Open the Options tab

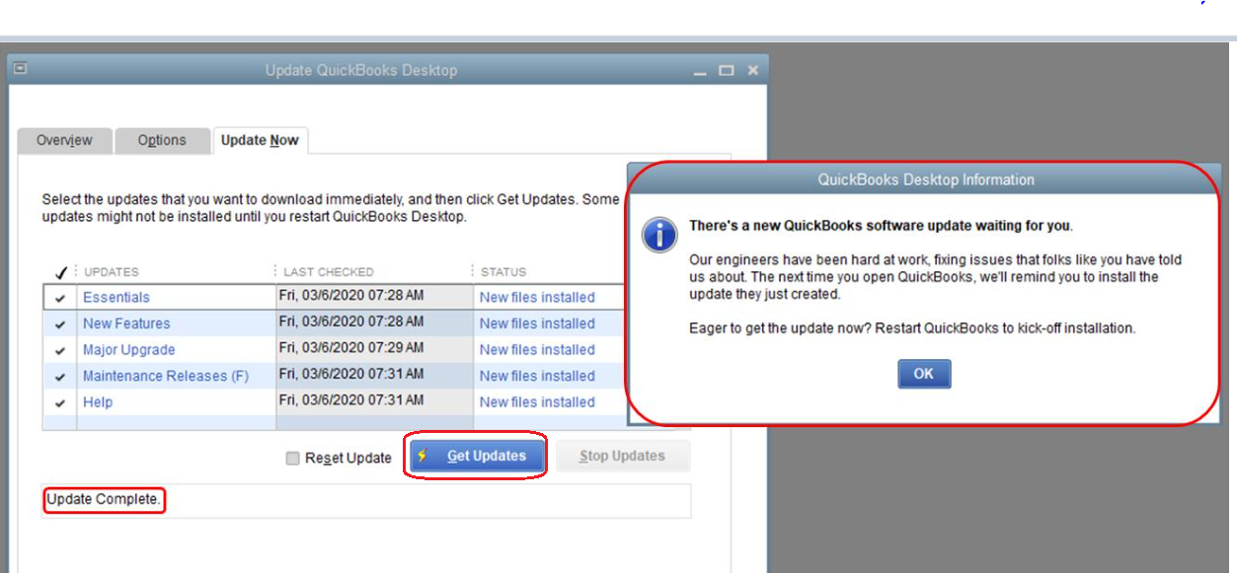click(x=162, y=141)
